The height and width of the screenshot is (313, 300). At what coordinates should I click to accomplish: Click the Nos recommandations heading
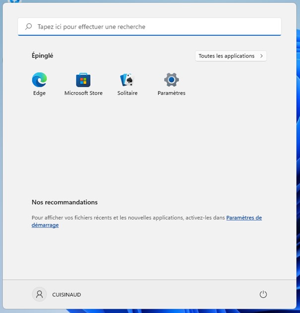tap(64, 202)
